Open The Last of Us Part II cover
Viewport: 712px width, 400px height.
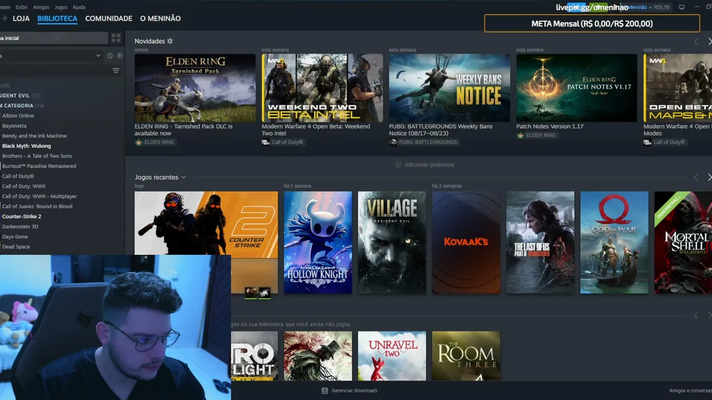[540, 243]
